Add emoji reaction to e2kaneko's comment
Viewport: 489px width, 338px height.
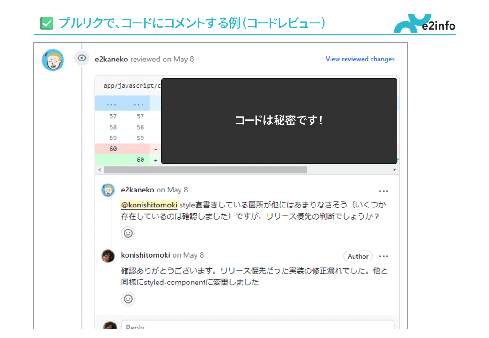[x=128, y=233]
